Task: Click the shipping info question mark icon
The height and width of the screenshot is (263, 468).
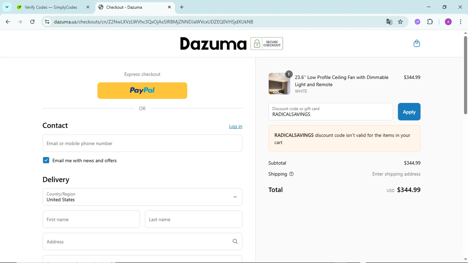Action: pos(291,174)
